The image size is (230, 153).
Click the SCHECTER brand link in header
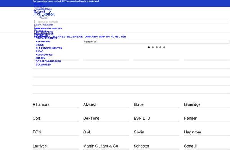[118, 37]
